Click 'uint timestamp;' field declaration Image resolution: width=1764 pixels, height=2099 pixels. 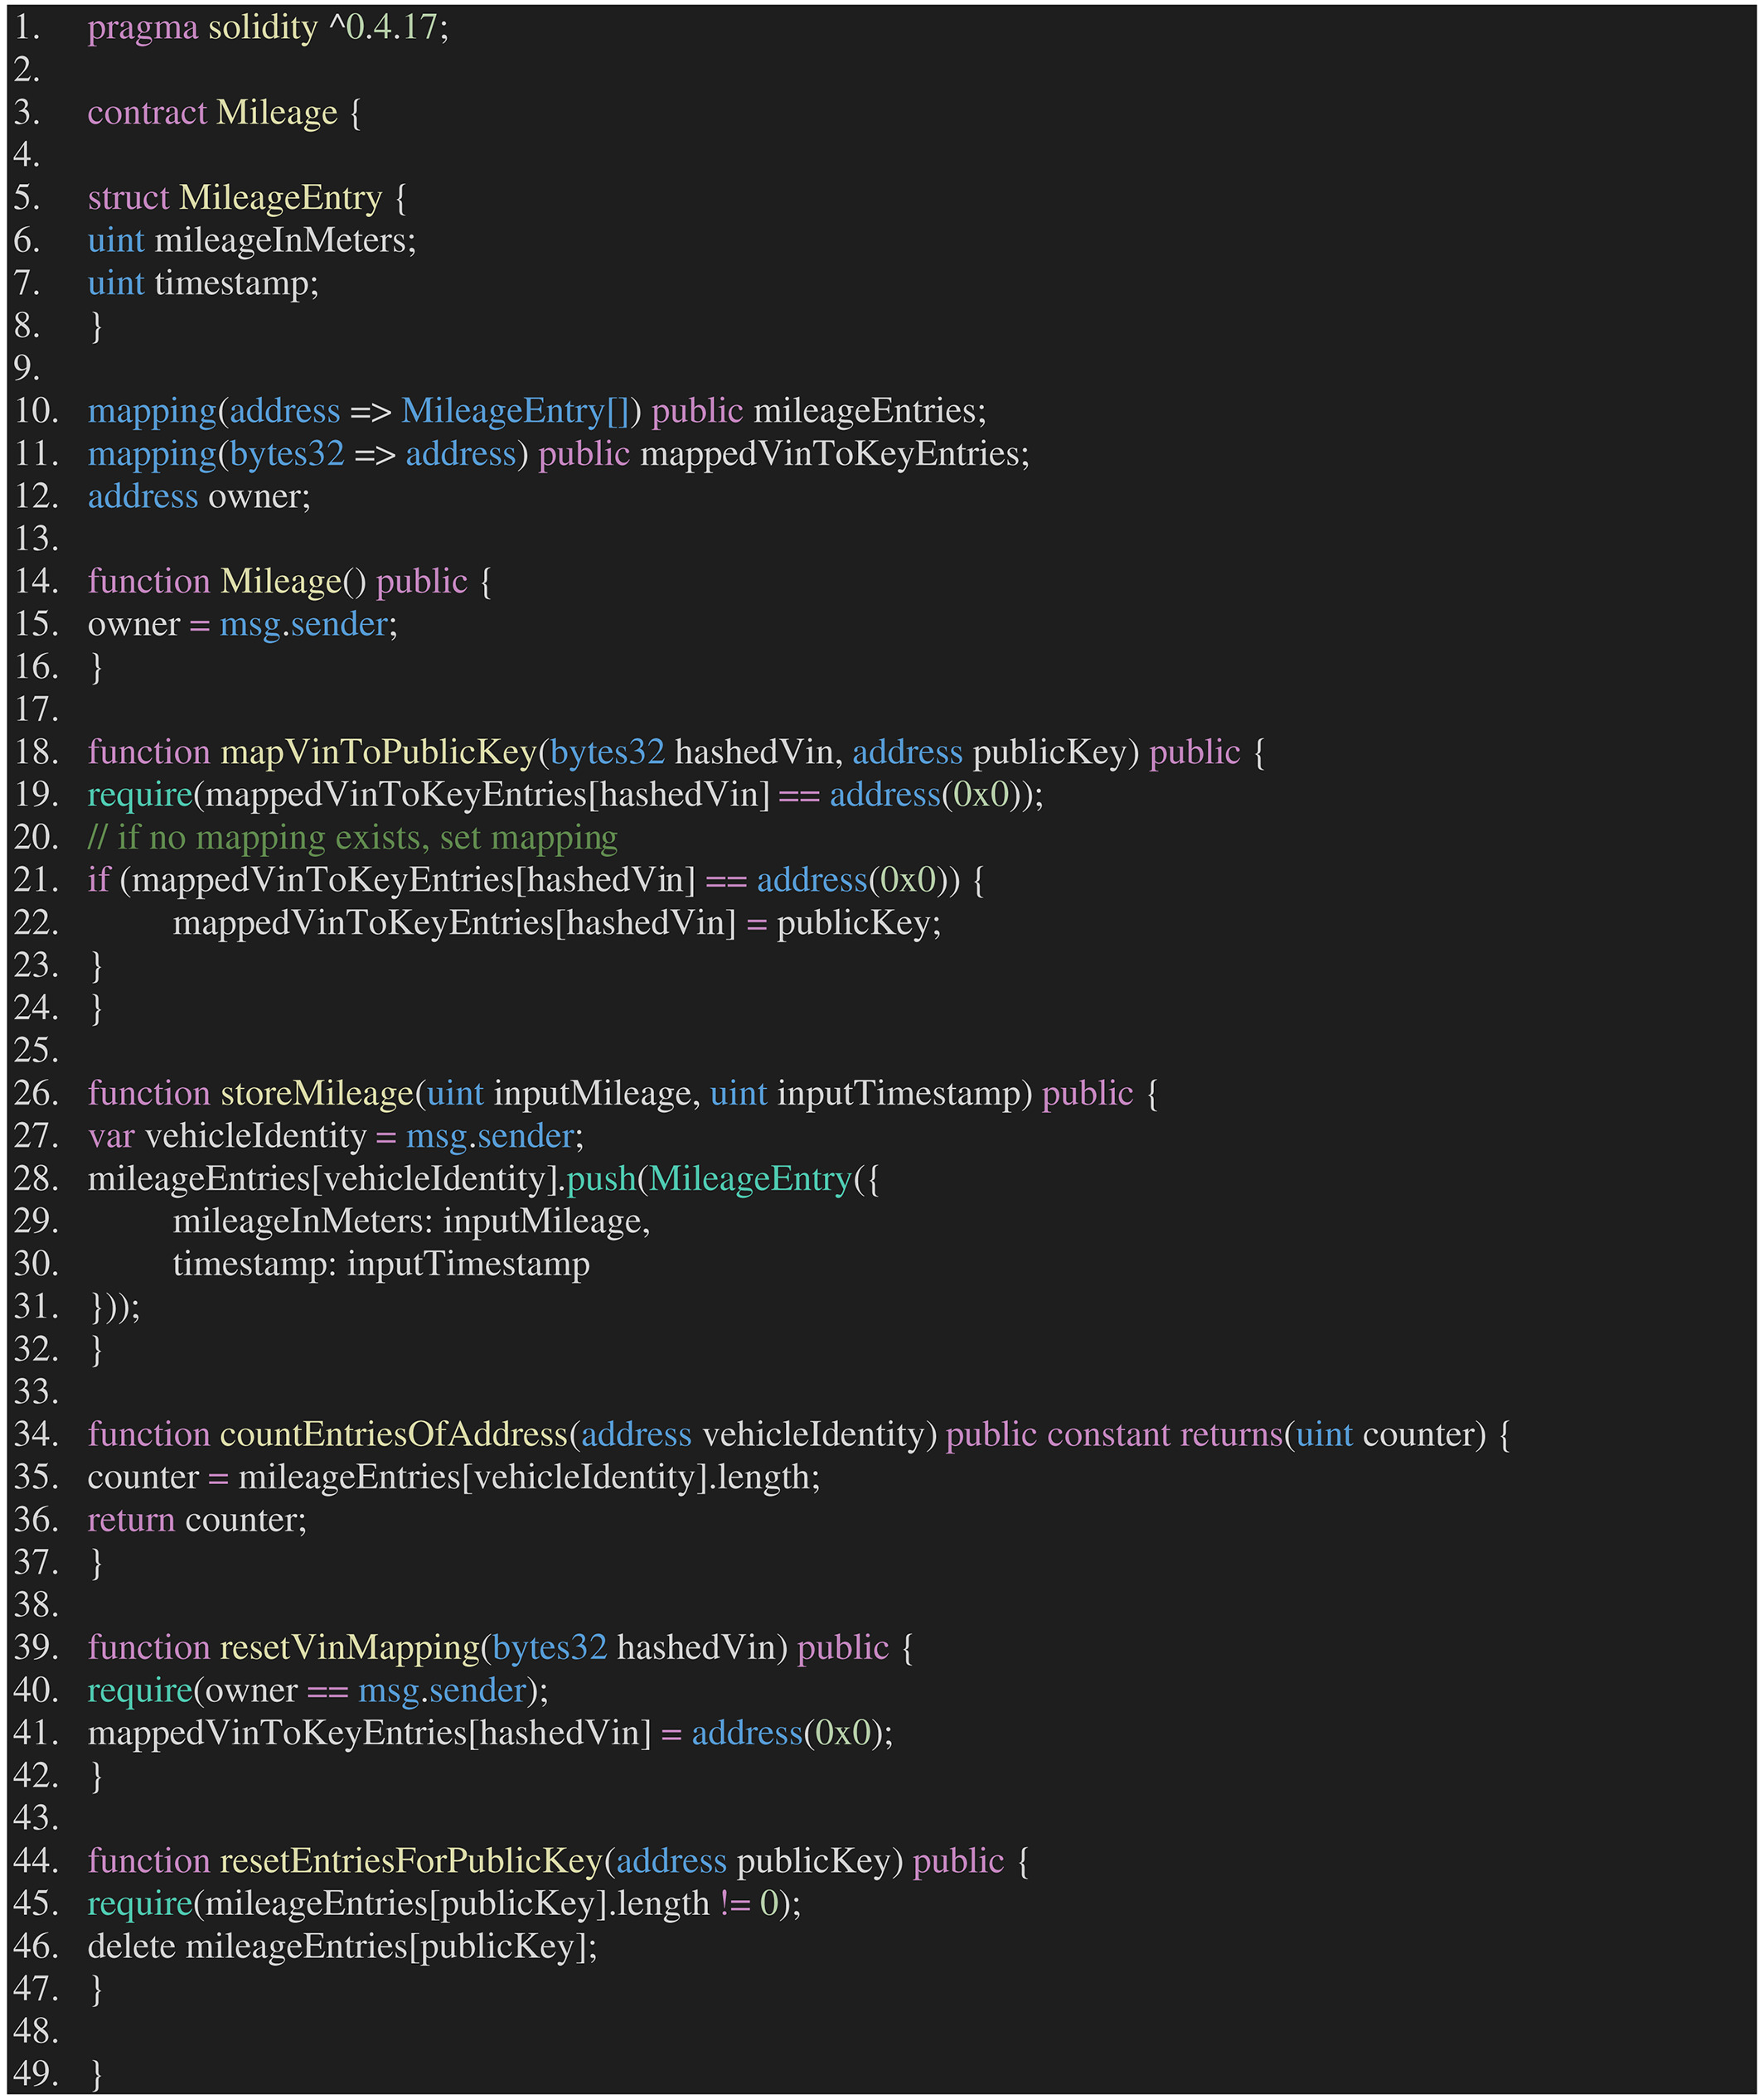[203, 284]
